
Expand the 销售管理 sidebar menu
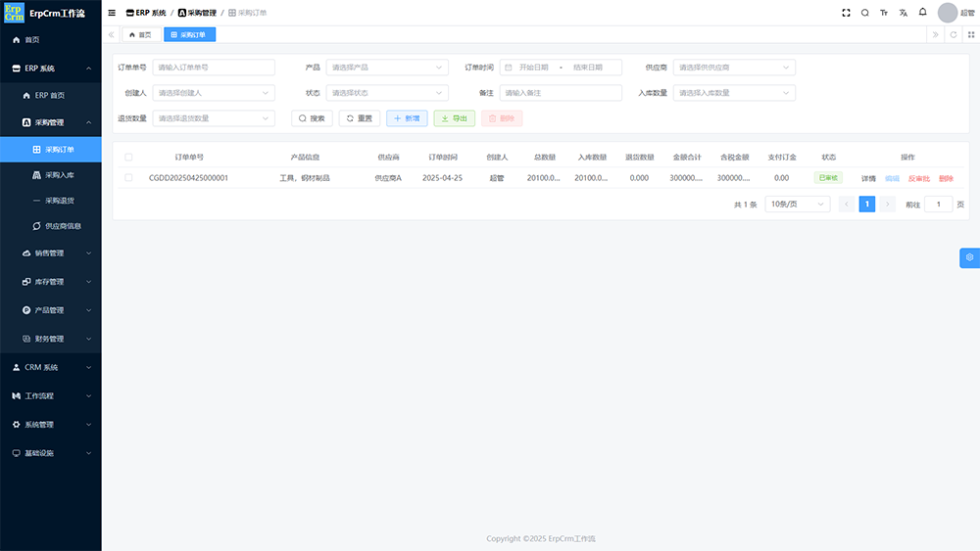pyautogui.click(x=50, y=253)
